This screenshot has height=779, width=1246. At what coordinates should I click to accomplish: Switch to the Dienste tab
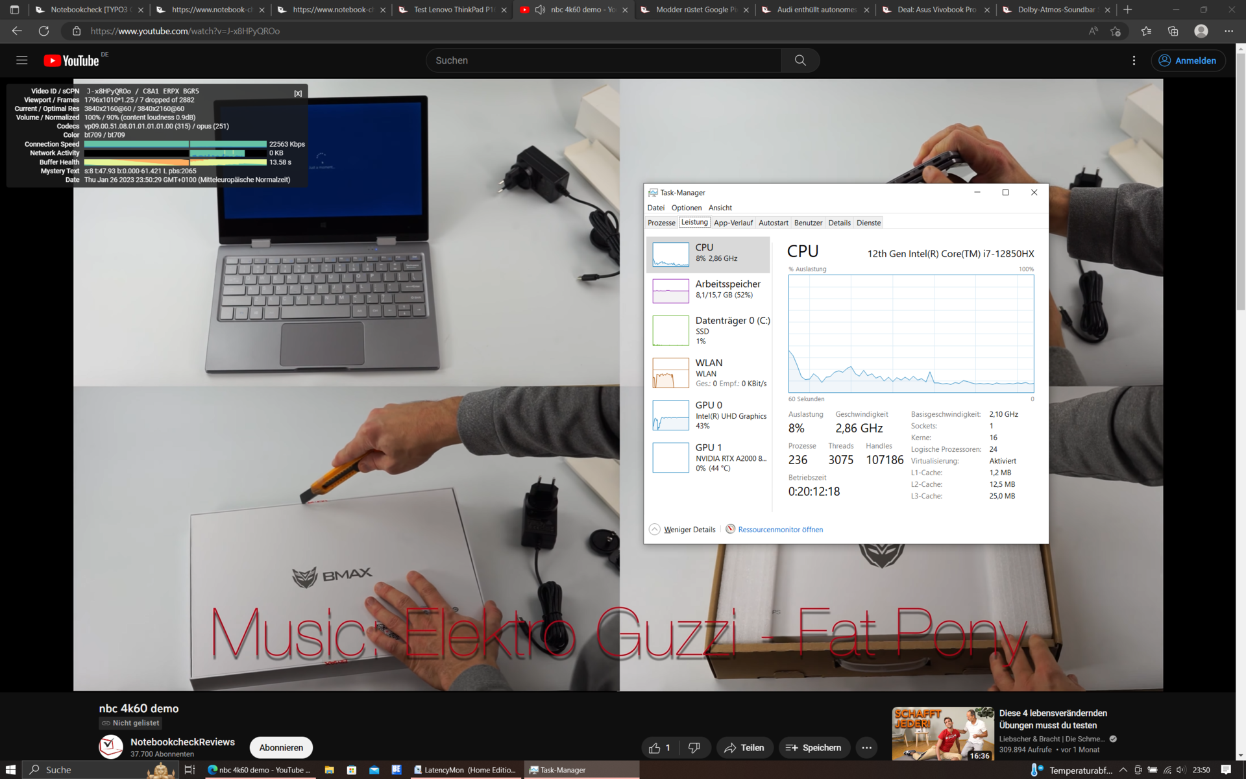coord(868,223)
